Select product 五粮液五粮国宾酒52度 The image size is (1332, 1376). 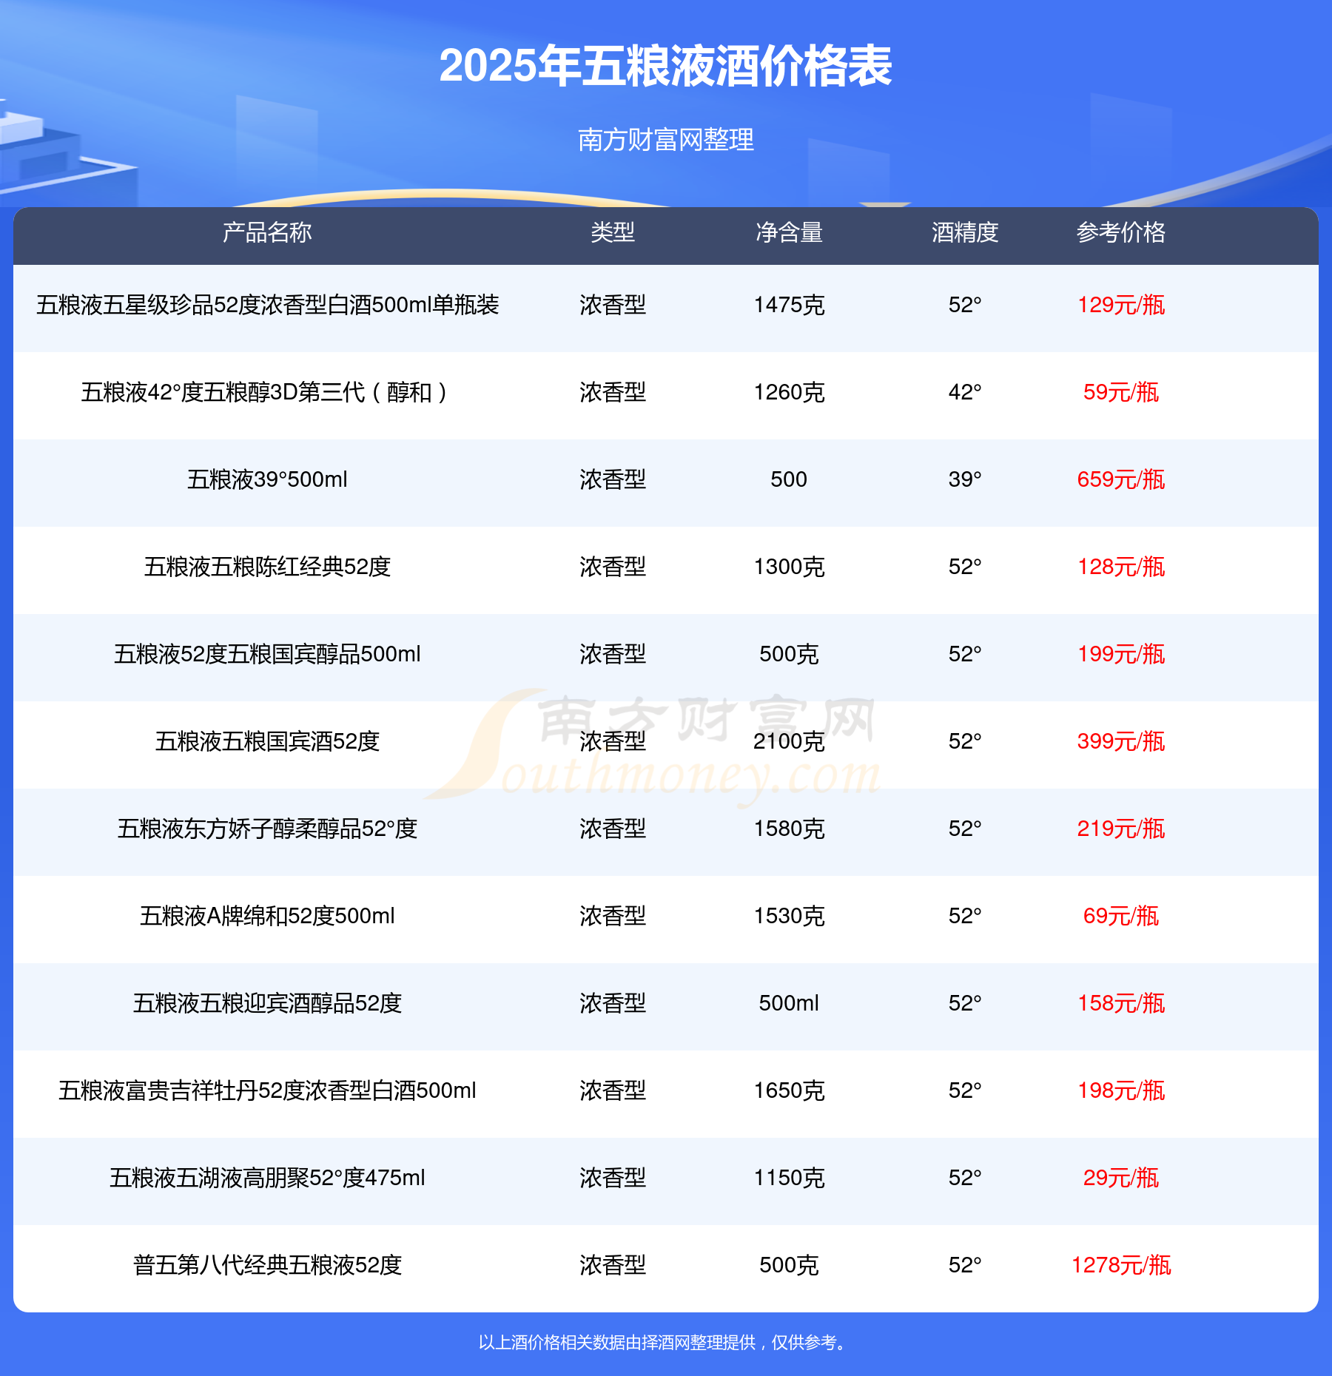point(267,741)
